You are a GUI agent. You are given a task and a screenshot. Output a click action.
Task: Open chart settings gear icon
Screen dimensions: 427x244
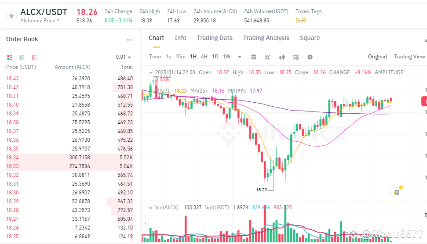(310, 57)
